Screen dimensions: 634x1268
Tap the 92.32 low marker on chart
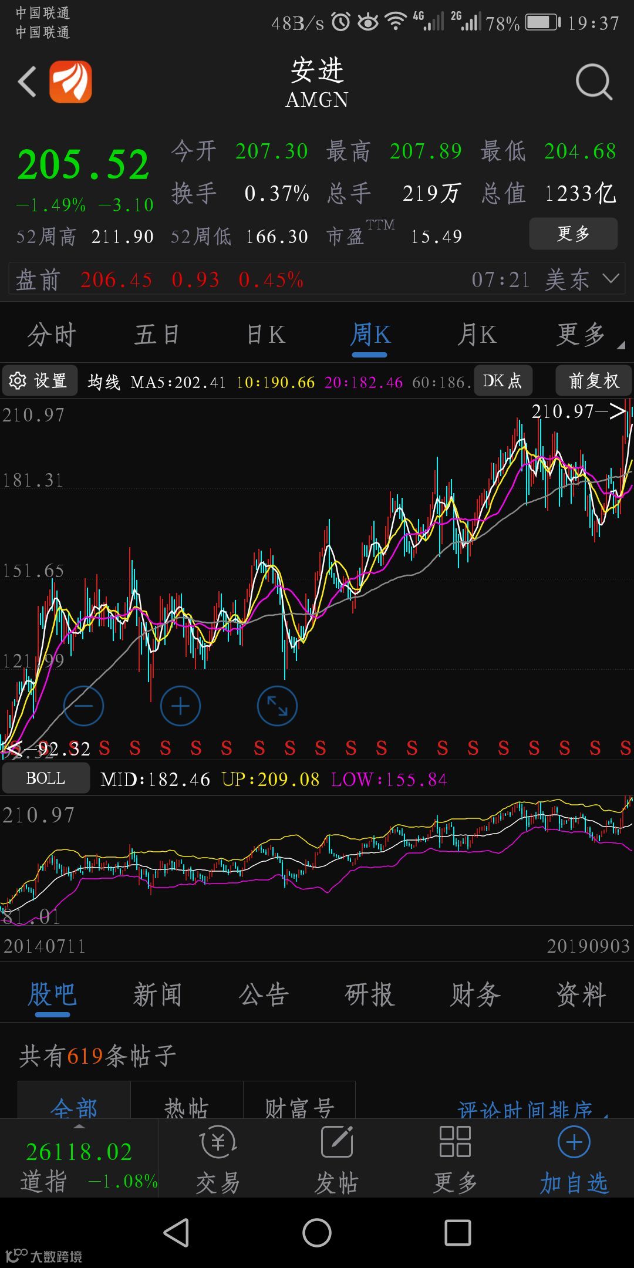point(48,749)
